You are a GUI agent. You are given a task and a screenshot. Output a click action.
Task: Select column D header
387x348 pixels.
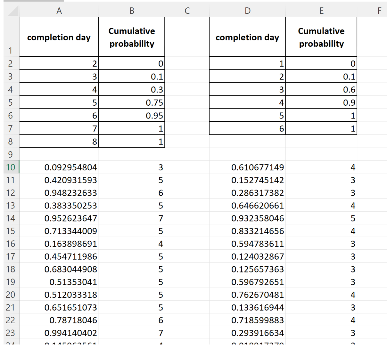[x=247, y=11]
